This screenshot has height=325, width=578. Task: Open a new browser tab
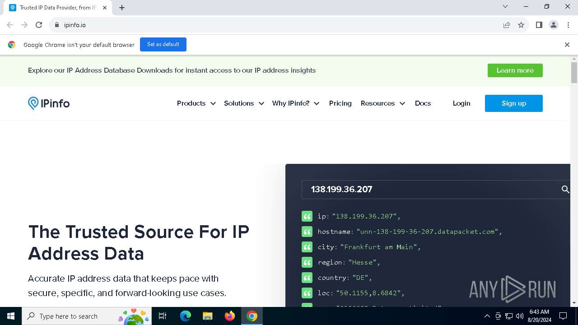[122, 8]
